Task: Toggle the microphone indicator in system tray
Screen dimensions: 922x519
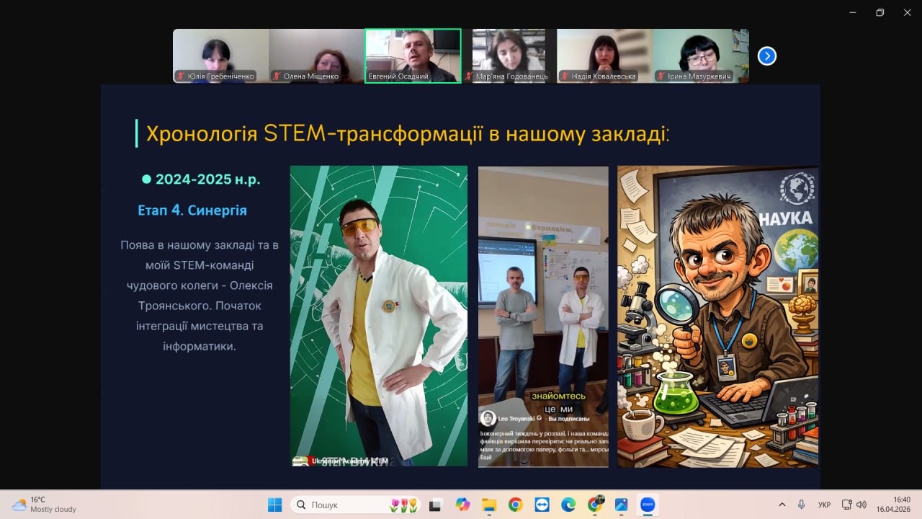Action: point(801,505)
